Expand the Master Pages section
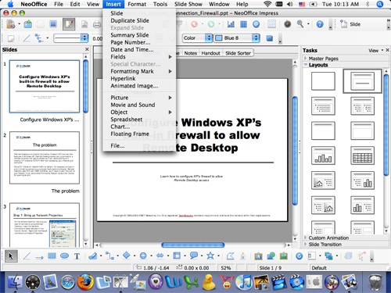 coord(323,59)
